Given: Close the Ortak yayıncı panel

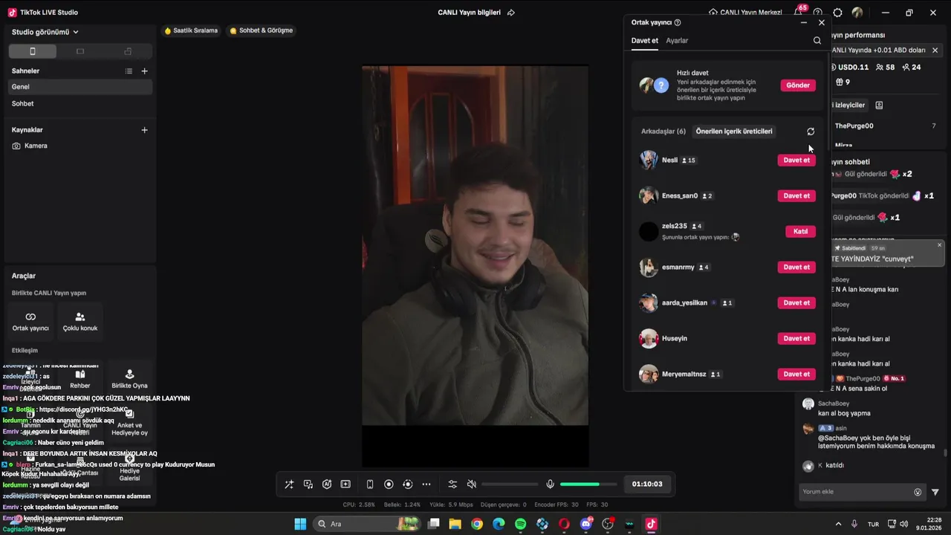Looking at the screenshot, I should coord(822,23).
